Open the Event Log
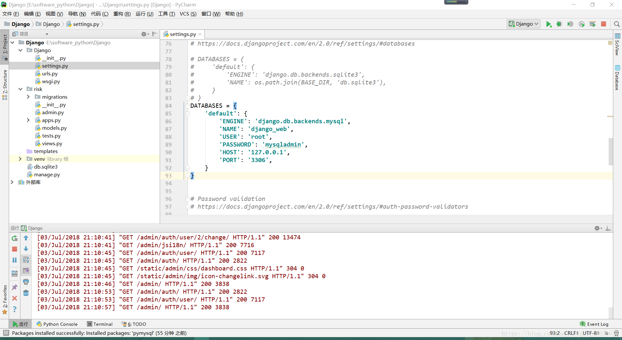Screen dimensions: 622x340 pyautogui.click(x=594, y=324)
